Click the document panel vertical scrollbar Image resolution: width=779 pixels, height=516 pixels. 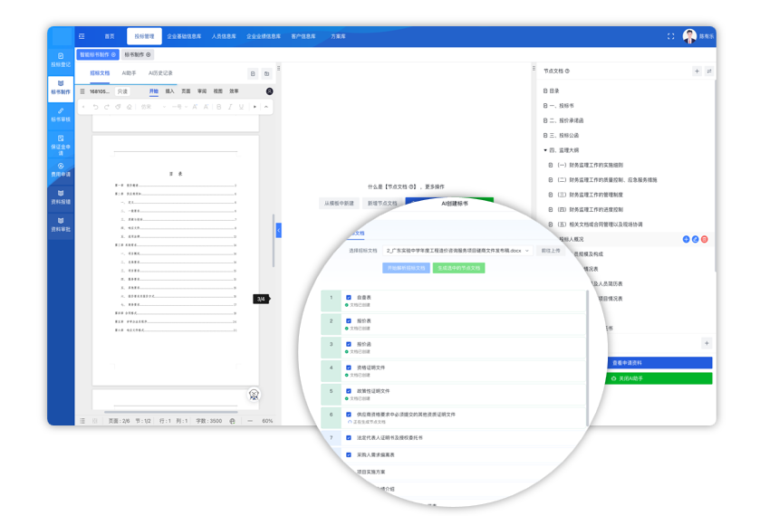273,241
